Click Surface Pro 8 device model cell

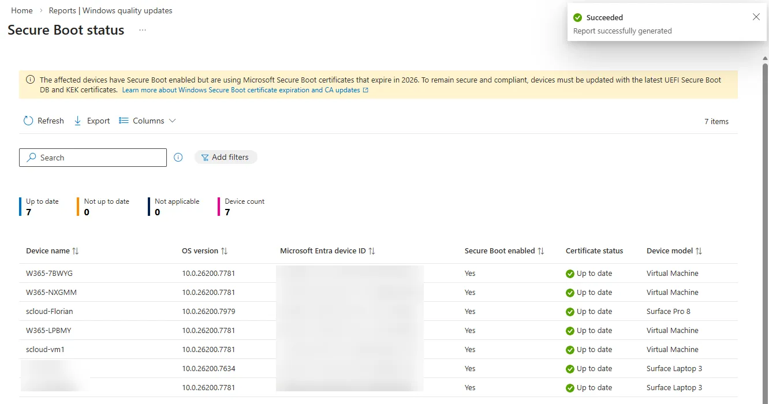(669, 312)
